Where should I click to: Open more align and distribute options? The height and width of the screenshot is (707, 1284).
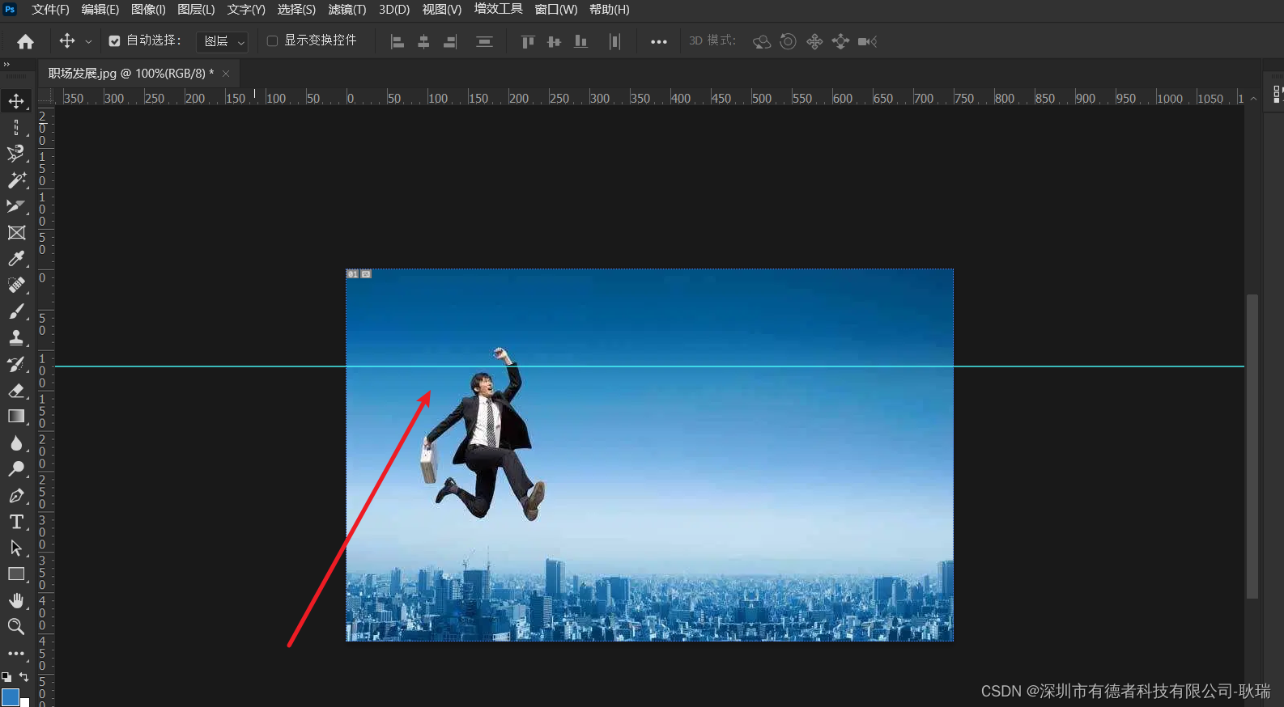coord(659,41)
